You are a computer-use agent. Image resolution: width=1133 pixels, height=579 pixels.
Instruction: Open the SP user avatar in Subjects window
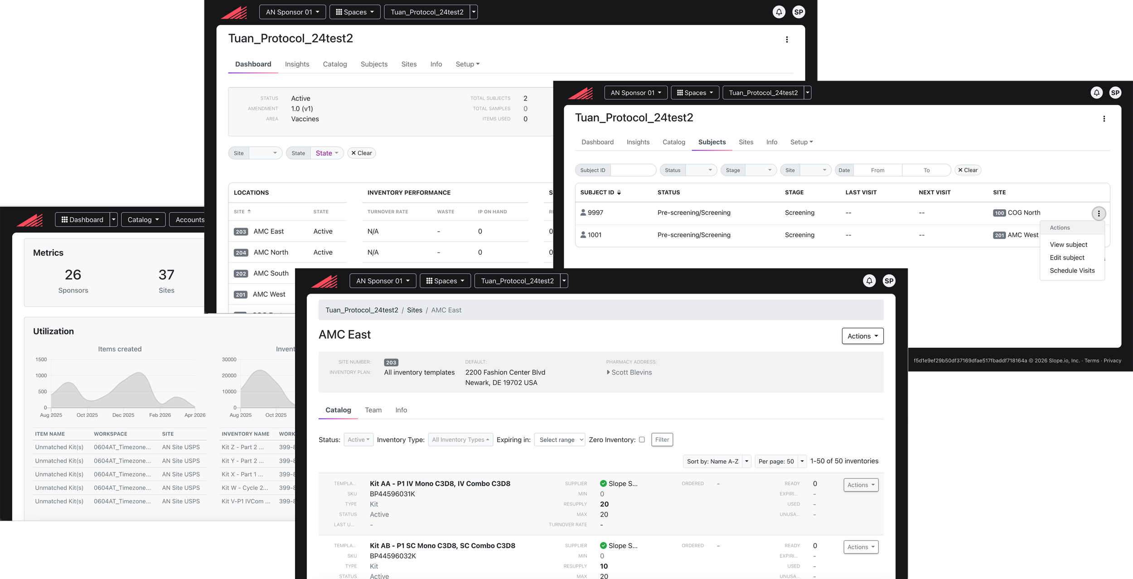click(x=1115, y=93)
